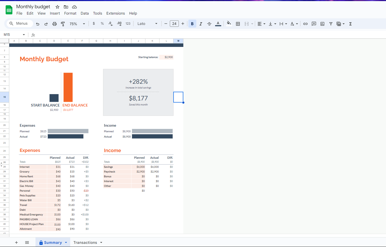Format as percent with % icon
Viewport: 386px width, 247px height.
click(102, 24)
